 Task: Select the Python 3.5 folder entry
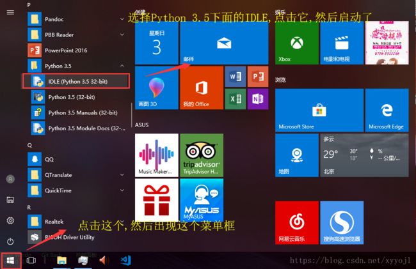click(x=77, y=66)
